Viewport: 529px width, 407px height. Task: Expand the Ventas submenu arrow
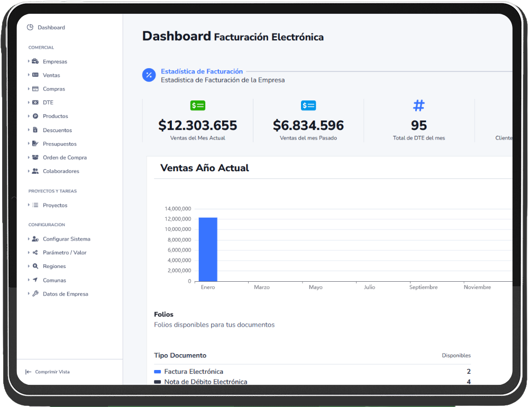pos(29,75)
